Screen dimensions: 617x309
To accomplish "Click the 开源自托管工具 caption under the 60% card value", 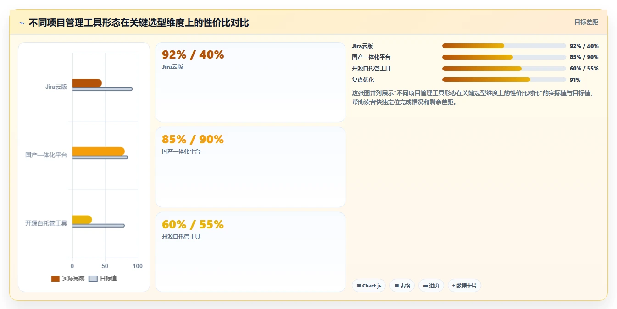I will pos(181,237).
